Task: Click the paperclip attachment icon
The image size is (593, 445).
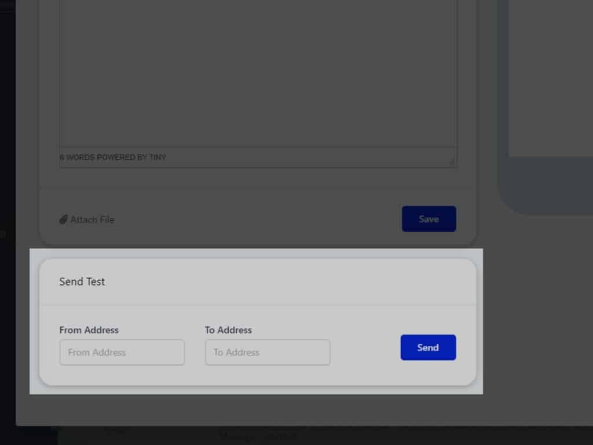Action: (x=63, y=220)
